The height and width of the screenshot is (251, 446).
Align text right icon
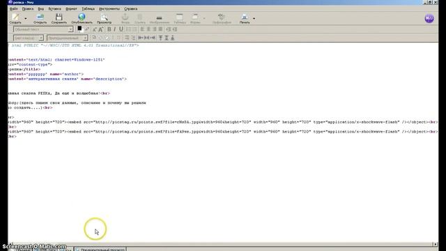[x=155, y=29]
